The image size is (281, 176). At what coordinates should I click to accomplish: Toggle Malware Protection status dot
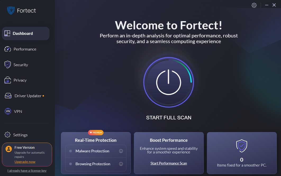tap(71, 151)
